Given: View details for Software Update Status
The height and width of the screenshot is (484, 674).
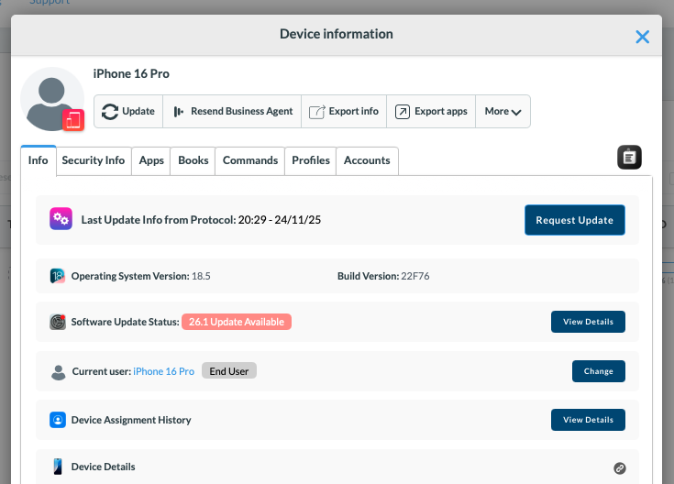Looking at the screenshot, I should (588, 322).
